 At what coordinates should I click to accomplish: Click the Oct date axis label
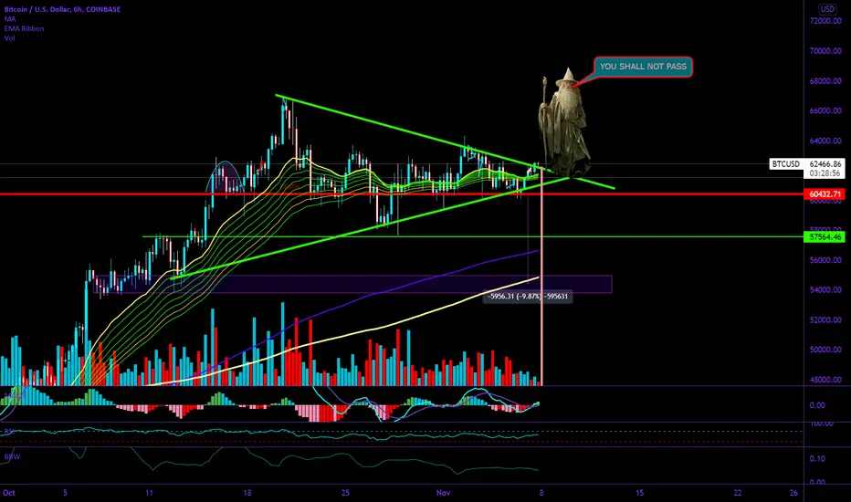tap(9, 493)
